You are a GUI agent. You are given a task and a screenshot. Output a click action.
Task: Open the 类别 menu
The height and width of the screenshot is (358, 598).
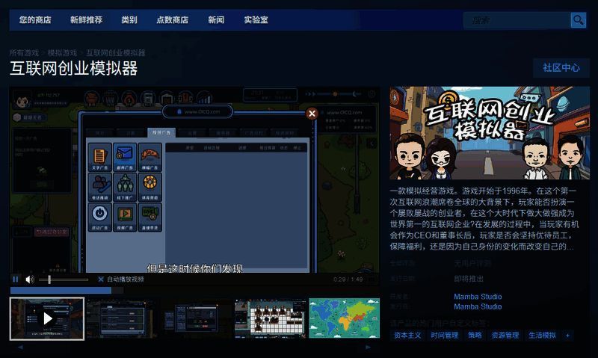click(x=129, y=20)
